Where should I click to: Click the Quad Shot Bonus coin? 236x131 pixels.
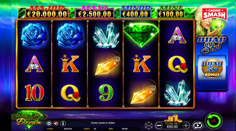(x=212, y=68)
